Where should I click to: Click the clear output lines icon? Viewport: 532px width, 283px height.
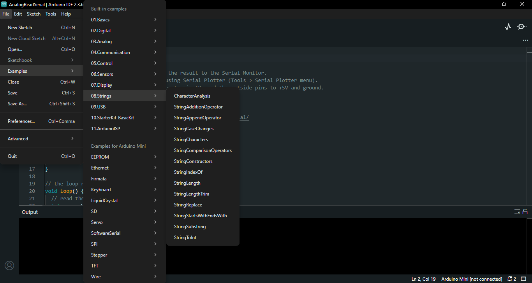click(x=517, y=212)
